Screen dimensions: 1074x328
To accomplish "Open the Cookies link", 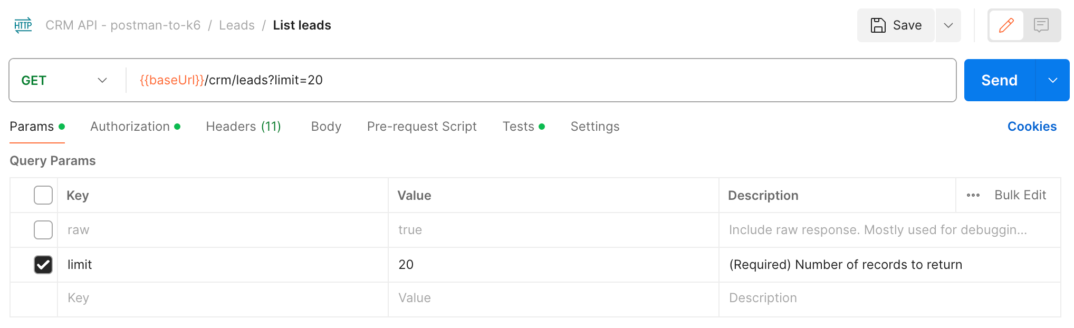I will tap(1032, 127).
